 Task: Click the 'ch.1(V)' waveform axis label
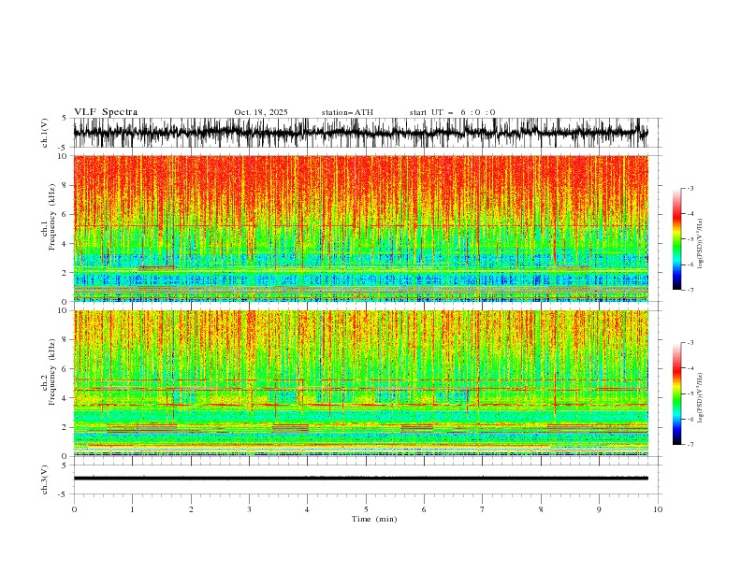click(45, 133)
